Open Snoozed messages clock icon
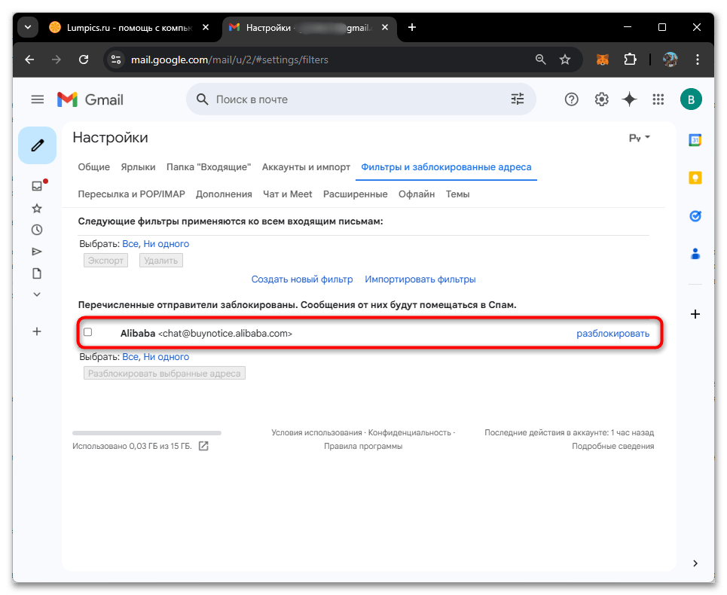 37,230
